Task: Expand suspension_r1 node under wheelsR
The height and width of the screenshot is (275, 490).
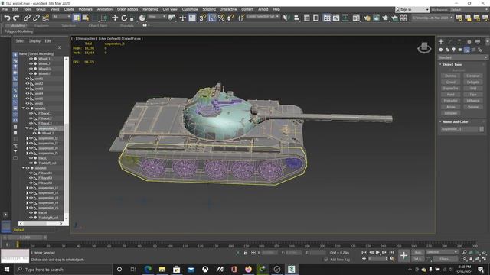Action: (28, 188)
